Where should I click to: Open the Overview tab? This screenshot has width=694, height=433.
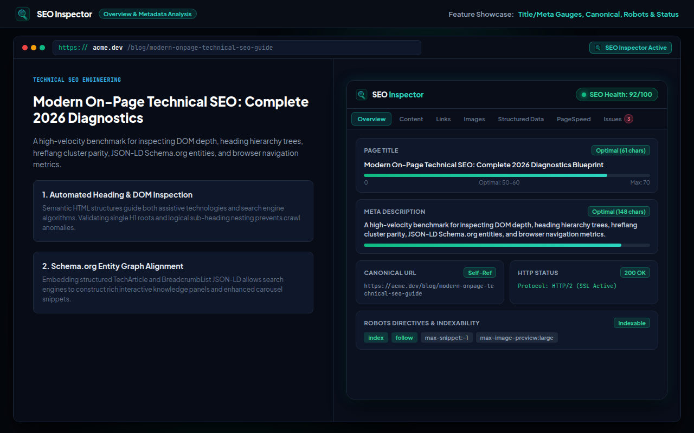coord(371,119)
